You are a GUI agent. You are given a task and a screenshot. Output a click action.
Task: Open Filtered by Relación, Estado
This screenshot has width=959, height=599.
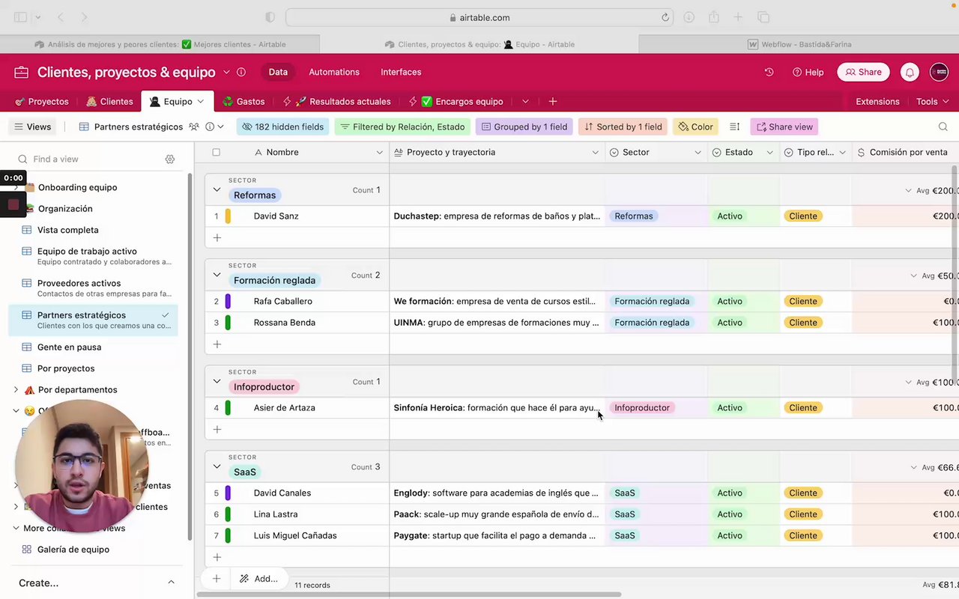[x=402, y=127]
